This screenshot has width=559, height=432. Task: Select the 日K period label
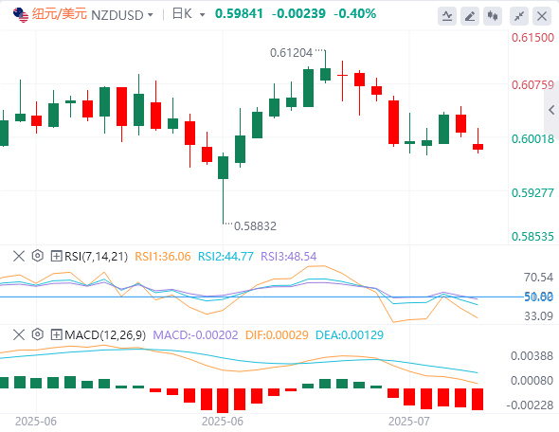(x=182, y=14)
